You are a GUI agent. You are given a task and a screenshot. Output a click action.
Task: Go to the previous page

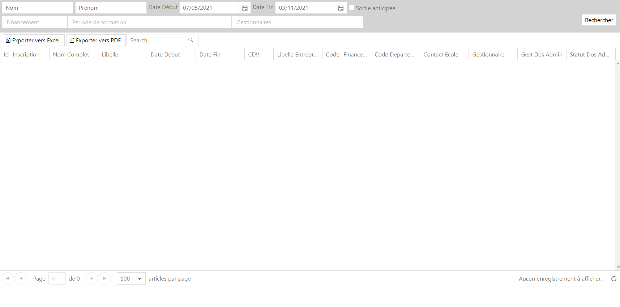pos(21,278)
